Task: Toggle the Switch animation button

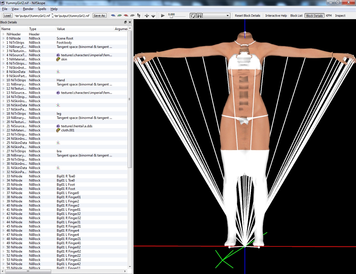Action: pos(199,16)
